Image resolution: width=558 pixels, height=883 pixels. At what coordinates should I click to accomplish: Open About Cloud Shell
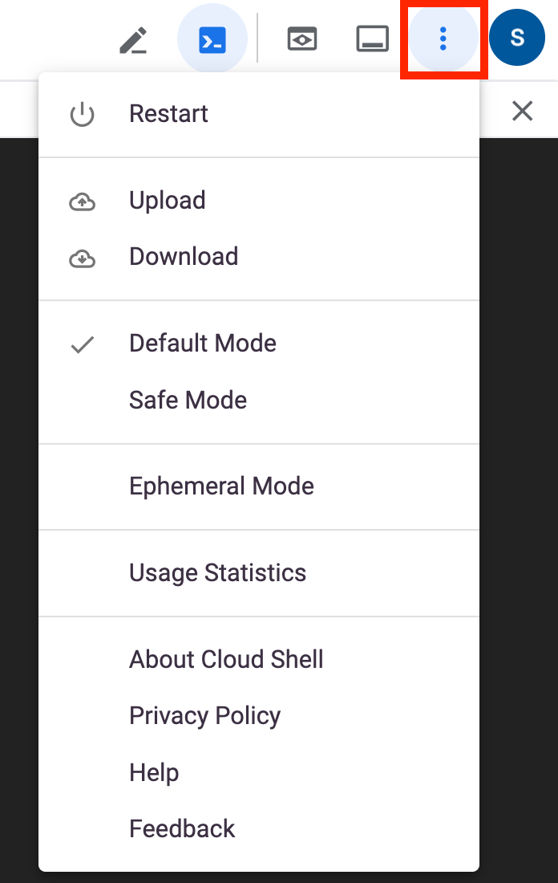[226, 660]
